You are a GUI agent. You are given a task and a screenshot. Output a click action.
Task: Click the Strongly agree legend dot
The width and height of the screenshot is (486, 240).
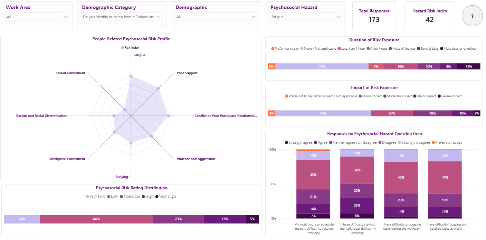coord(286,142)
